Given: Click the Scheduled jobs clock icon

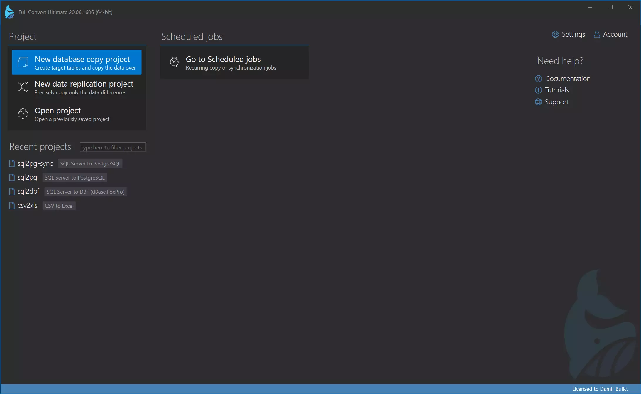Looking at the screenshot, I should (174, 62).
